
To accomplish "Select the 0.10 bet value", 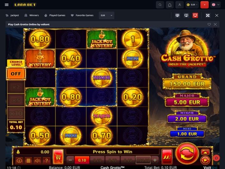I will coord(82,160).
